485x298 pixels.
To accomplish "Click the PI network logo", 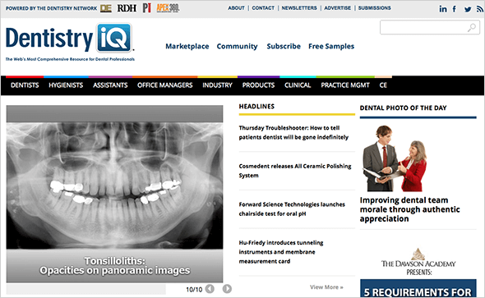I will 147,8.
